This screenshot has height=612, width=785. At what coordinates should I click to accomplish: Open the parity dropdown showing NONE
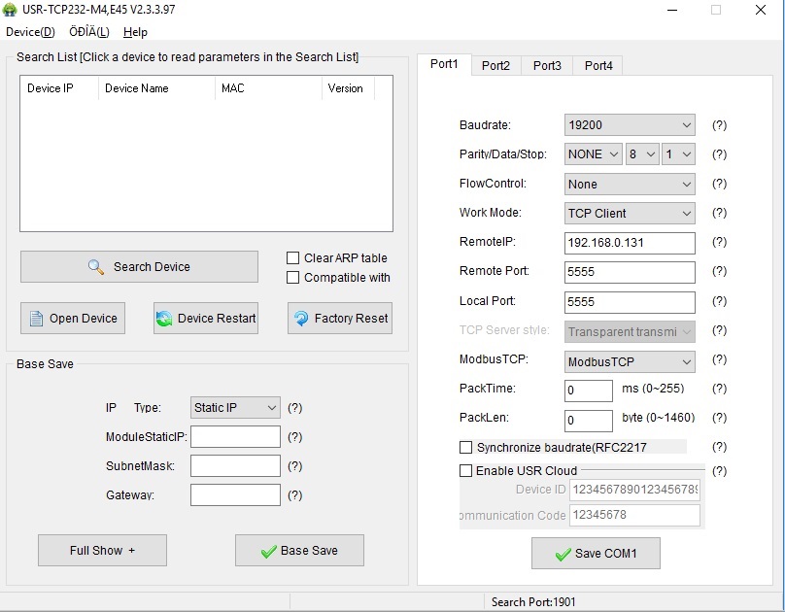click(594, 154)
